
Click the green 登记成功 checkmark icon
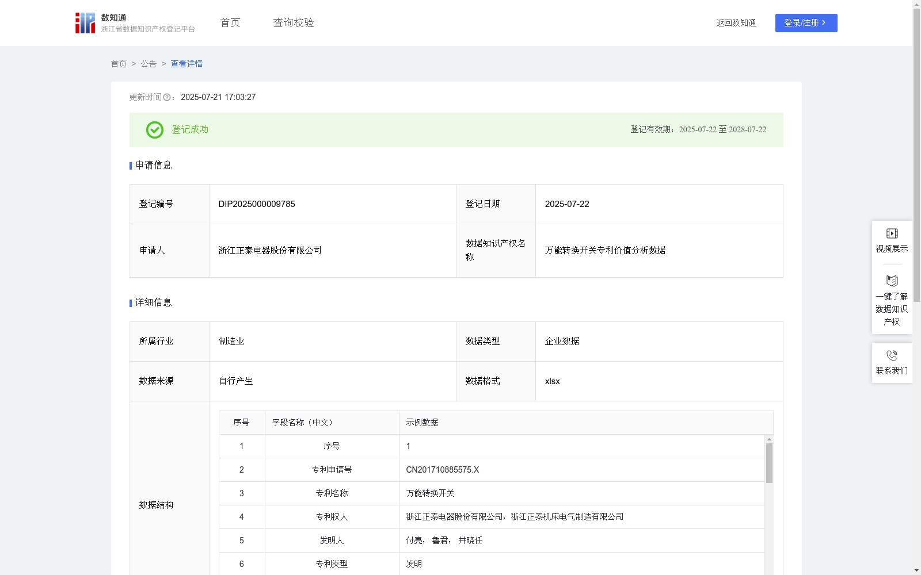click(154, 130)
